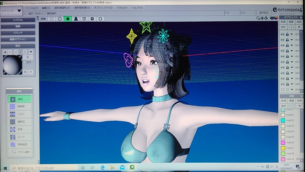The height and width of the screenshot is (172, 305).
Task: Open the オブジェクト(O) menu
Action: [103, 8]
